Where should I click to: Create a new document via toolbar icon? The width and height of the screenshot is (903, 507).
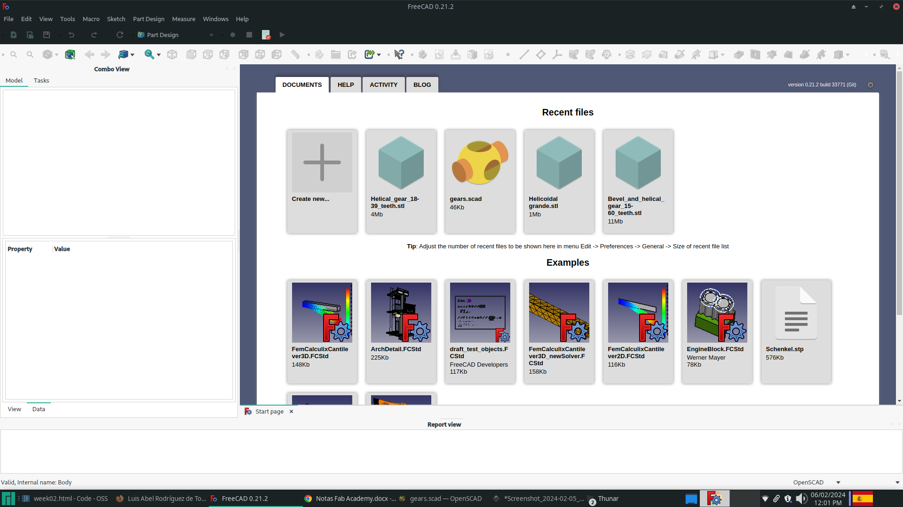(x=14, y=35)
